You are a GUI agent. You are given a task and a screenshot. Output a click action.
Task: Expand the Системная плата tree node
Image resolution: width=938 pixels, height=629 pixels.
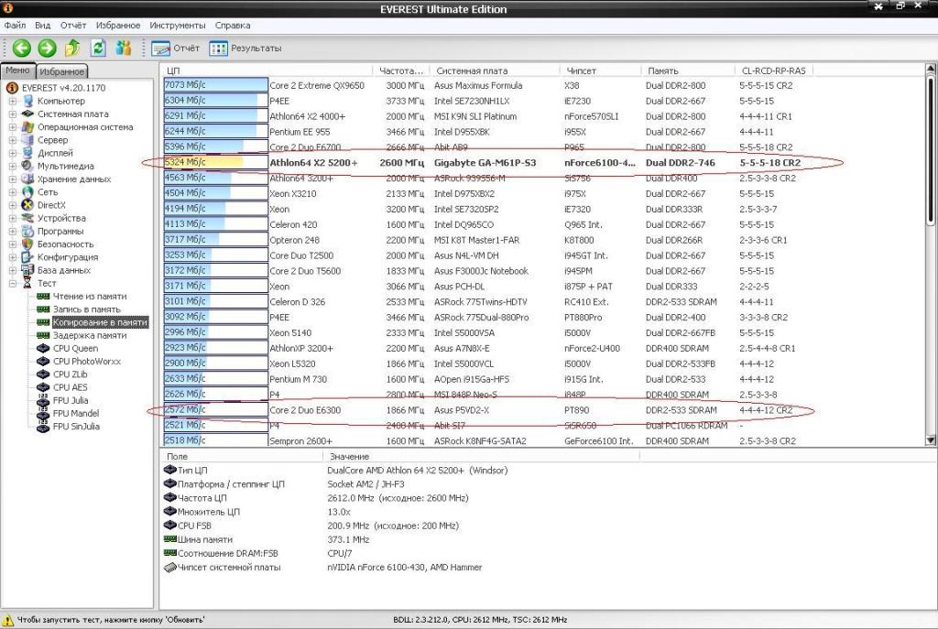(13, 114)
